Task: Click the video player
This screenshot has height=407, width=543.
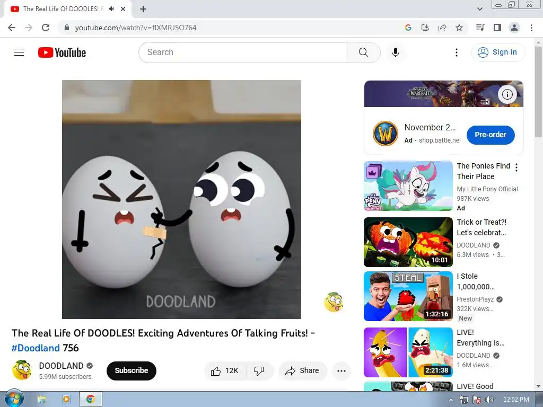Action: click(x=181, y=199)
